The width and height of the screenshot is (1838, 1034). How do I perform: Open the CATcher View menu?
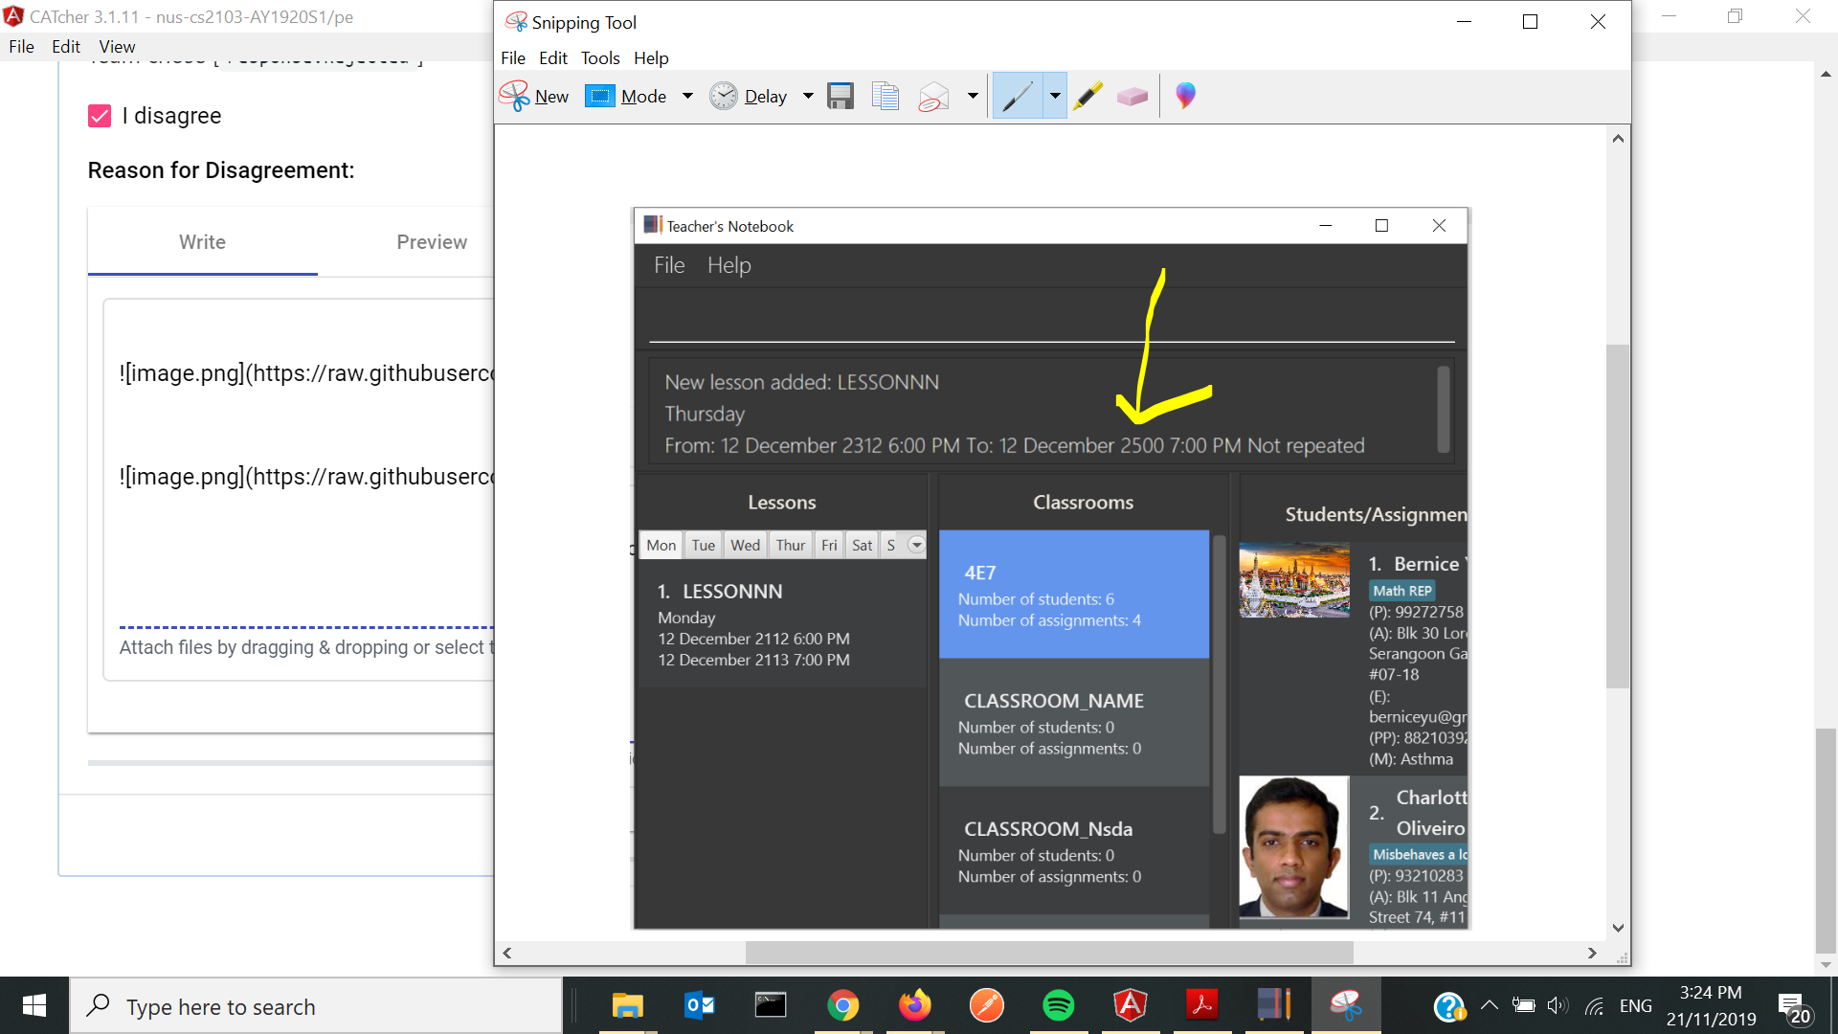tap(117, 47)
